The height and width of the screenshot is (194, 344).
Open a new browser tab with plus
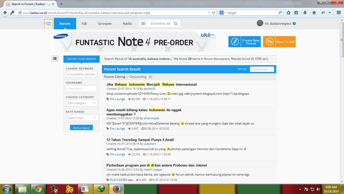pyautogui.click(x=62, y=4)
